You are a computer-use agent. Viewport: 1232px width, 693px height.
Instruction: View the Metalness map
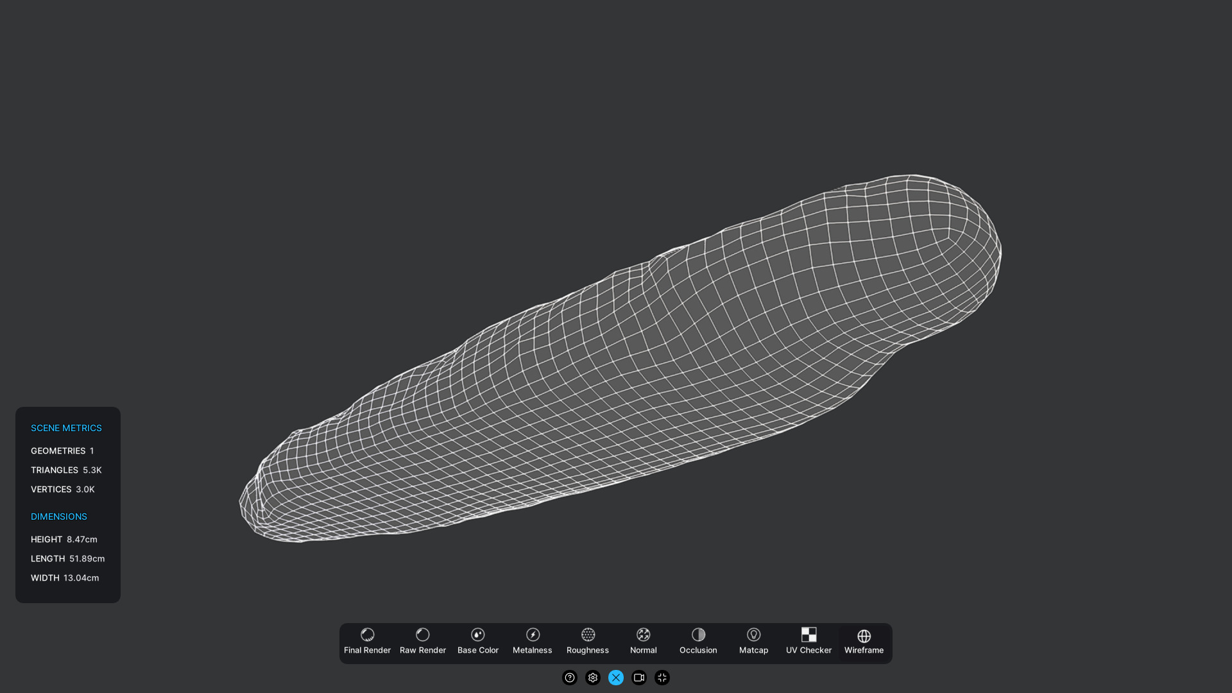pyautogui.click(x=533, y=642)
